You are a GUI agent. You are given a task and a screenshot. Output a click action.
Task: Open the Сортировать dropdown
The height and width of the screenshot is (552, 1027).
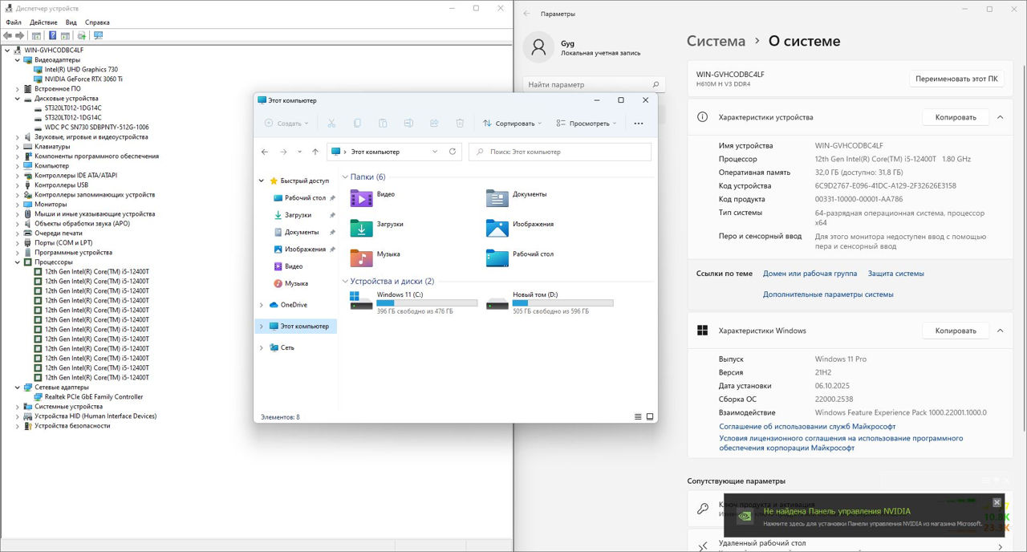[x=512, y=124]
